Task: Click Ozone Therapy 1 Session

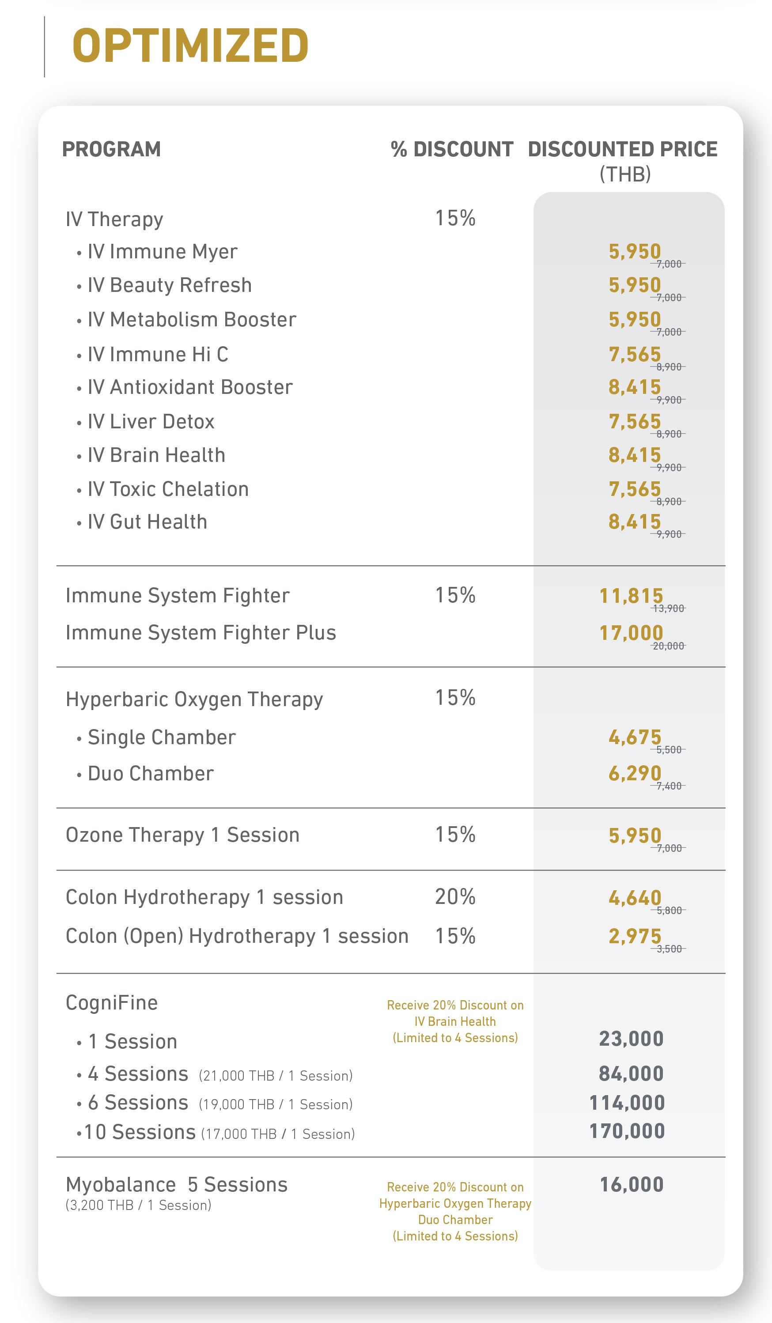Action: (182, 835)
